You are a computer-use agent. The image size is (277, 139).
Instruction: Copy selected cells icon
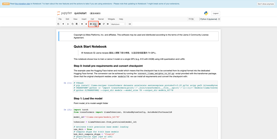point(72,24)
